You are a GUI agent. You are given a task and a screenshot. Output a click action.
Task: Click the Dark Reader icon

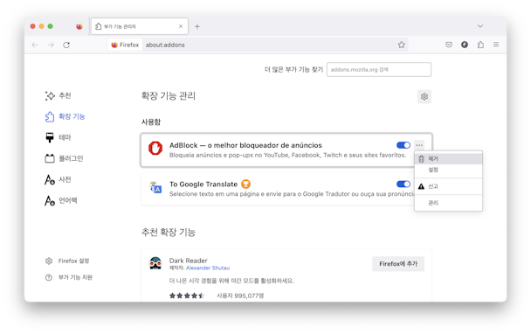coord(155,263)
